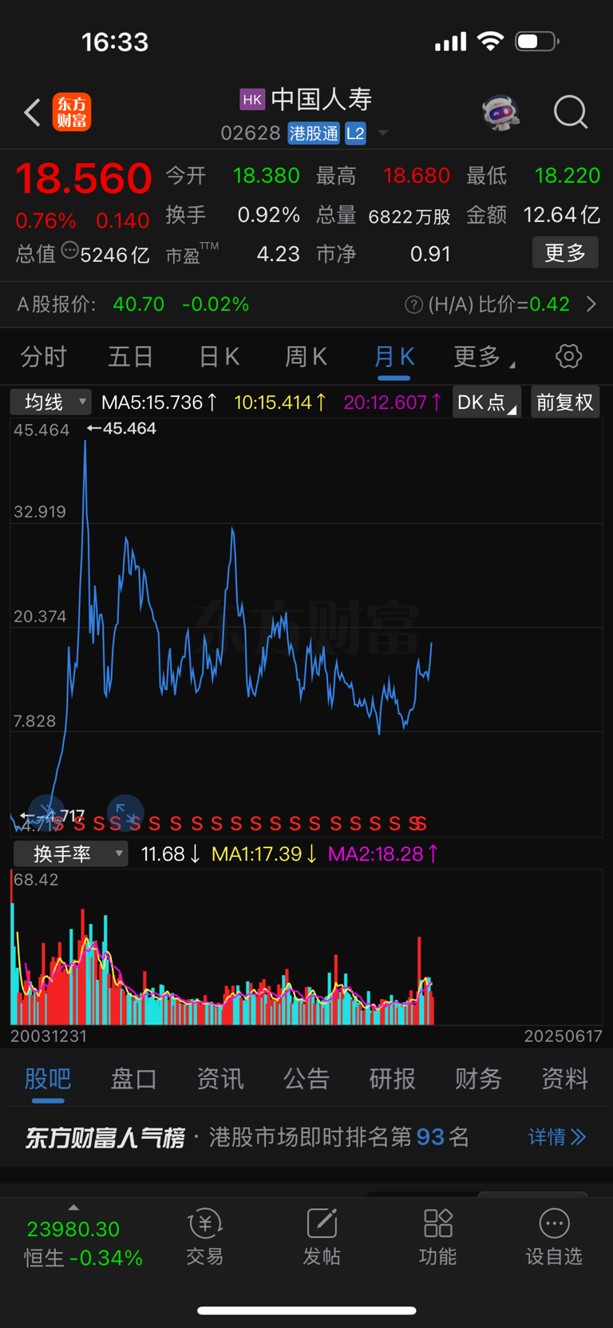This screenshot has height=1328, width=613.
Task: Toggle 前复权 price adjustment
Action: 565,402
